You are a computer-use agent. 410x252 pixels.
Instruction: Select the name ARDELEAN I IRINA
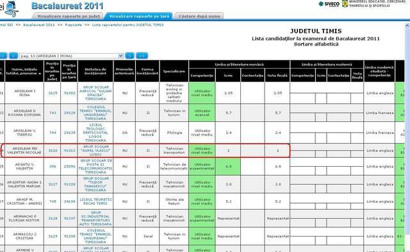[24, 93]
